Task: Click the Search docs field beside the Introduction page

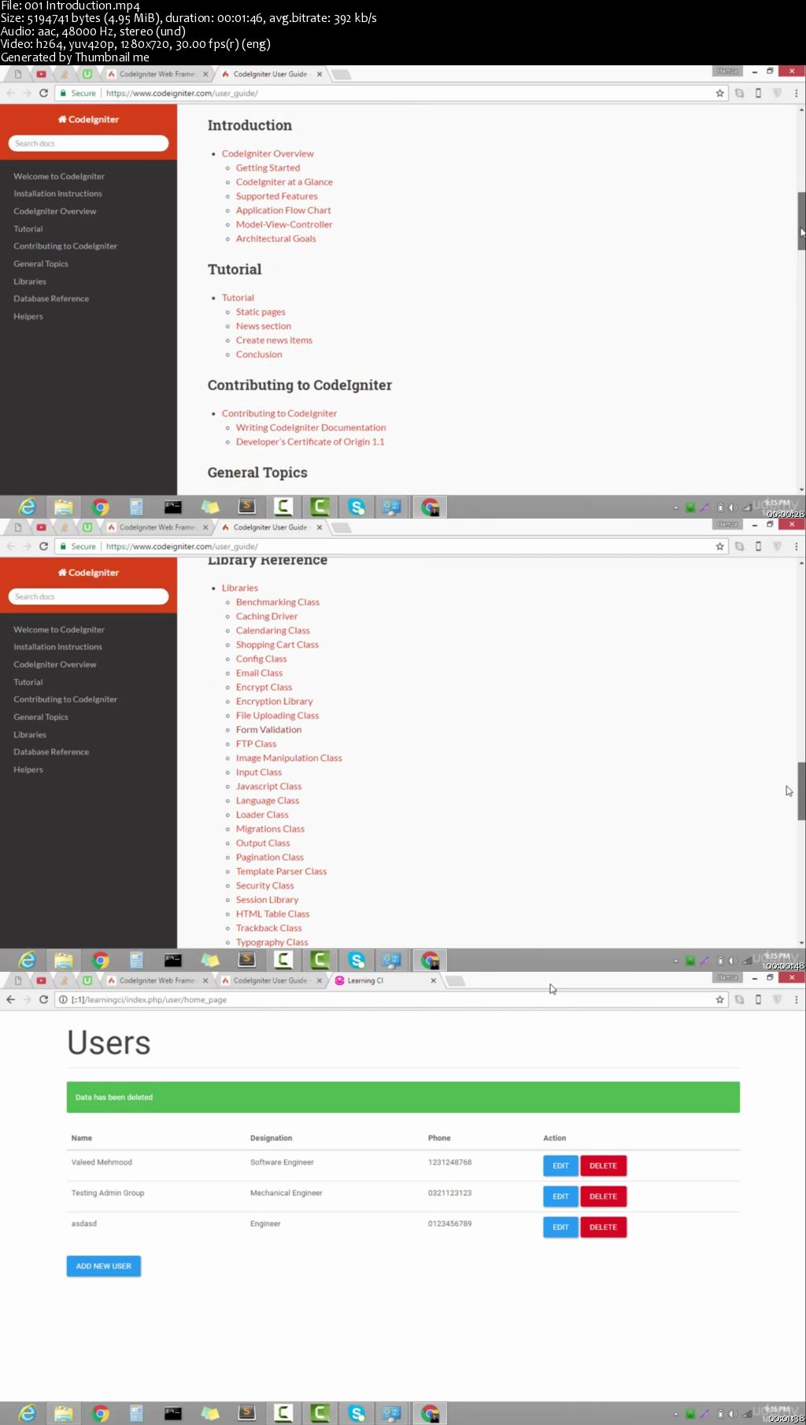Action: pyautogui.click(x=88, y=143)
